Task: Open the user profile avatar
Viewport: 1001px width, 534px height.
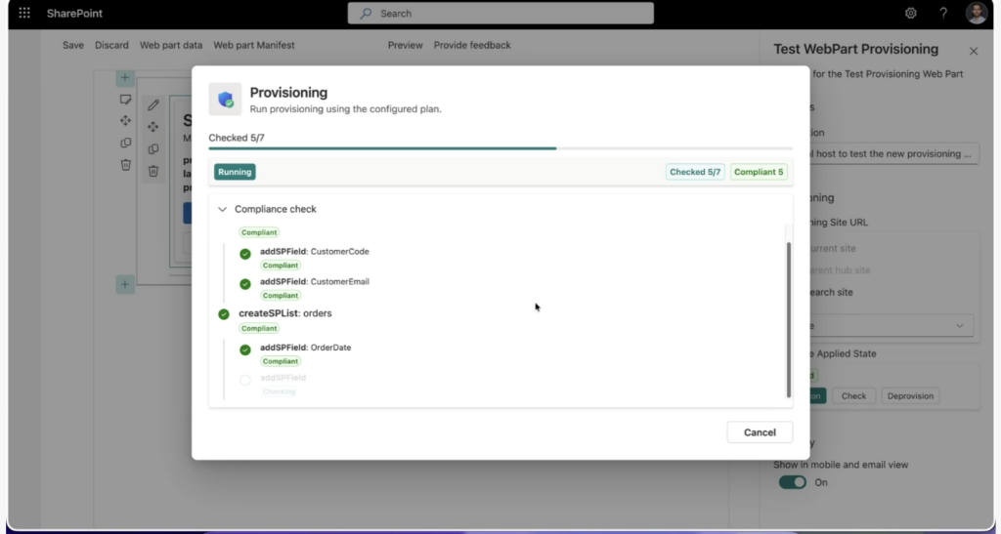Action: pos(977,13)
